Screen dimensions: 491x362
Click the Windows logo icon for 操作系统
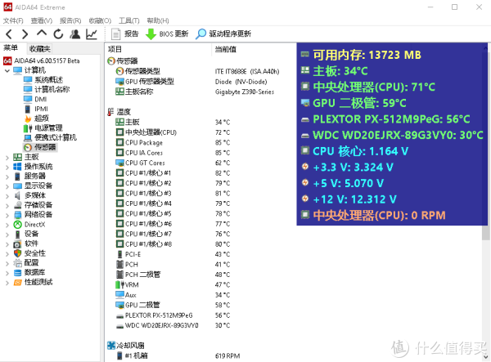pos(17,167)
